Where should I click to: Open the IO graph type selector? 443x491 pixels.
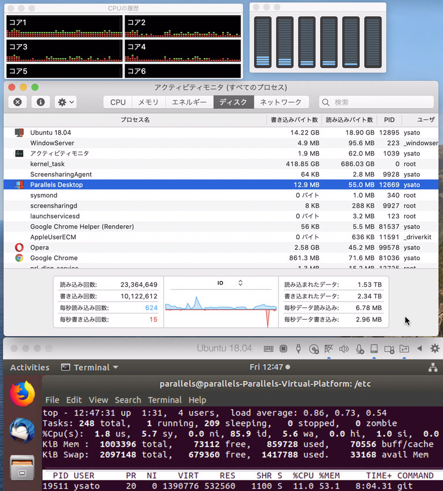coord(230,283)
